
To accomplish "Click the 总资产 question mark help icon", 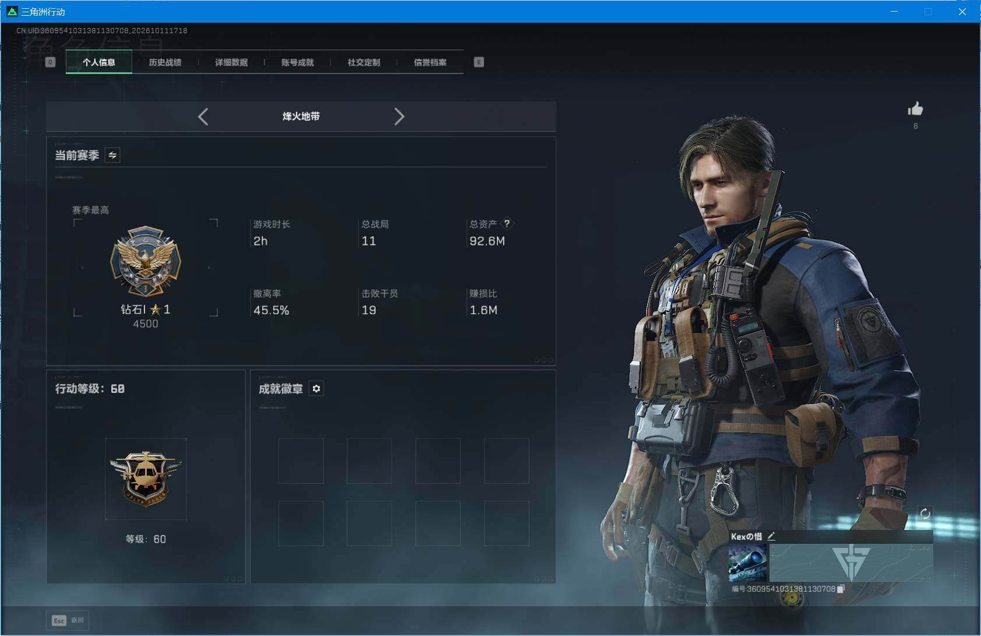I will (x=507, y=223).
